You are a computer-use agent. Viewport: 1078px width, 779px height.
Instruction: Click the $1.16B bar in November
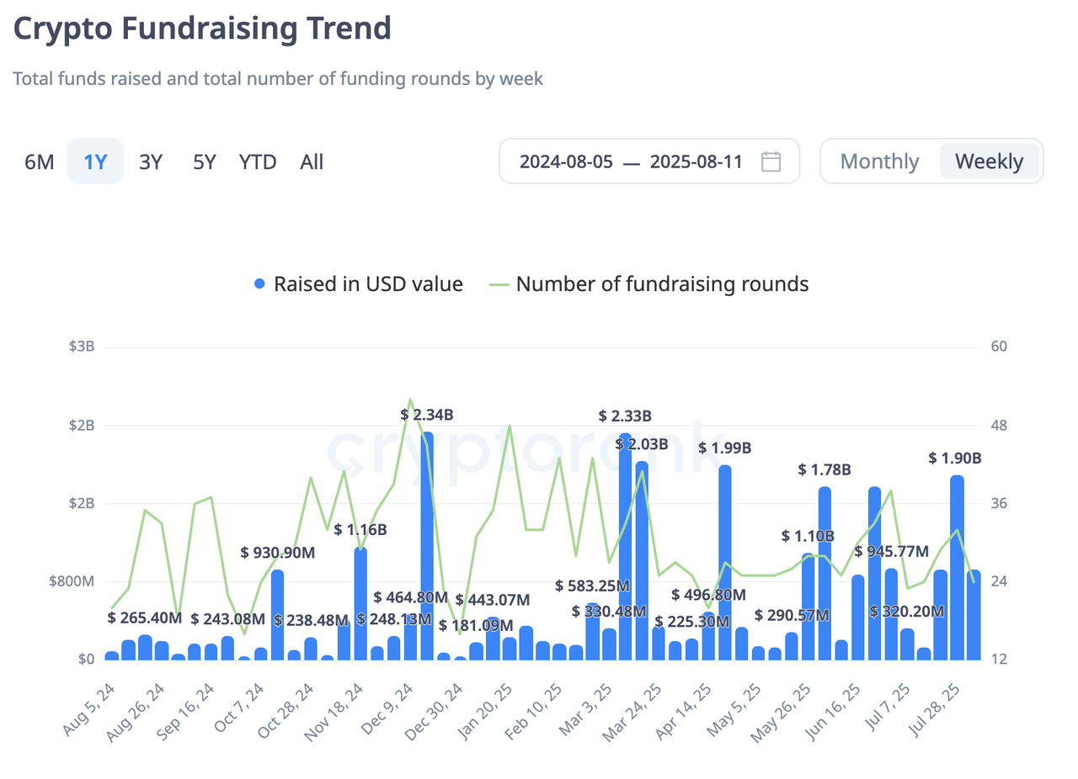point(360,602)
